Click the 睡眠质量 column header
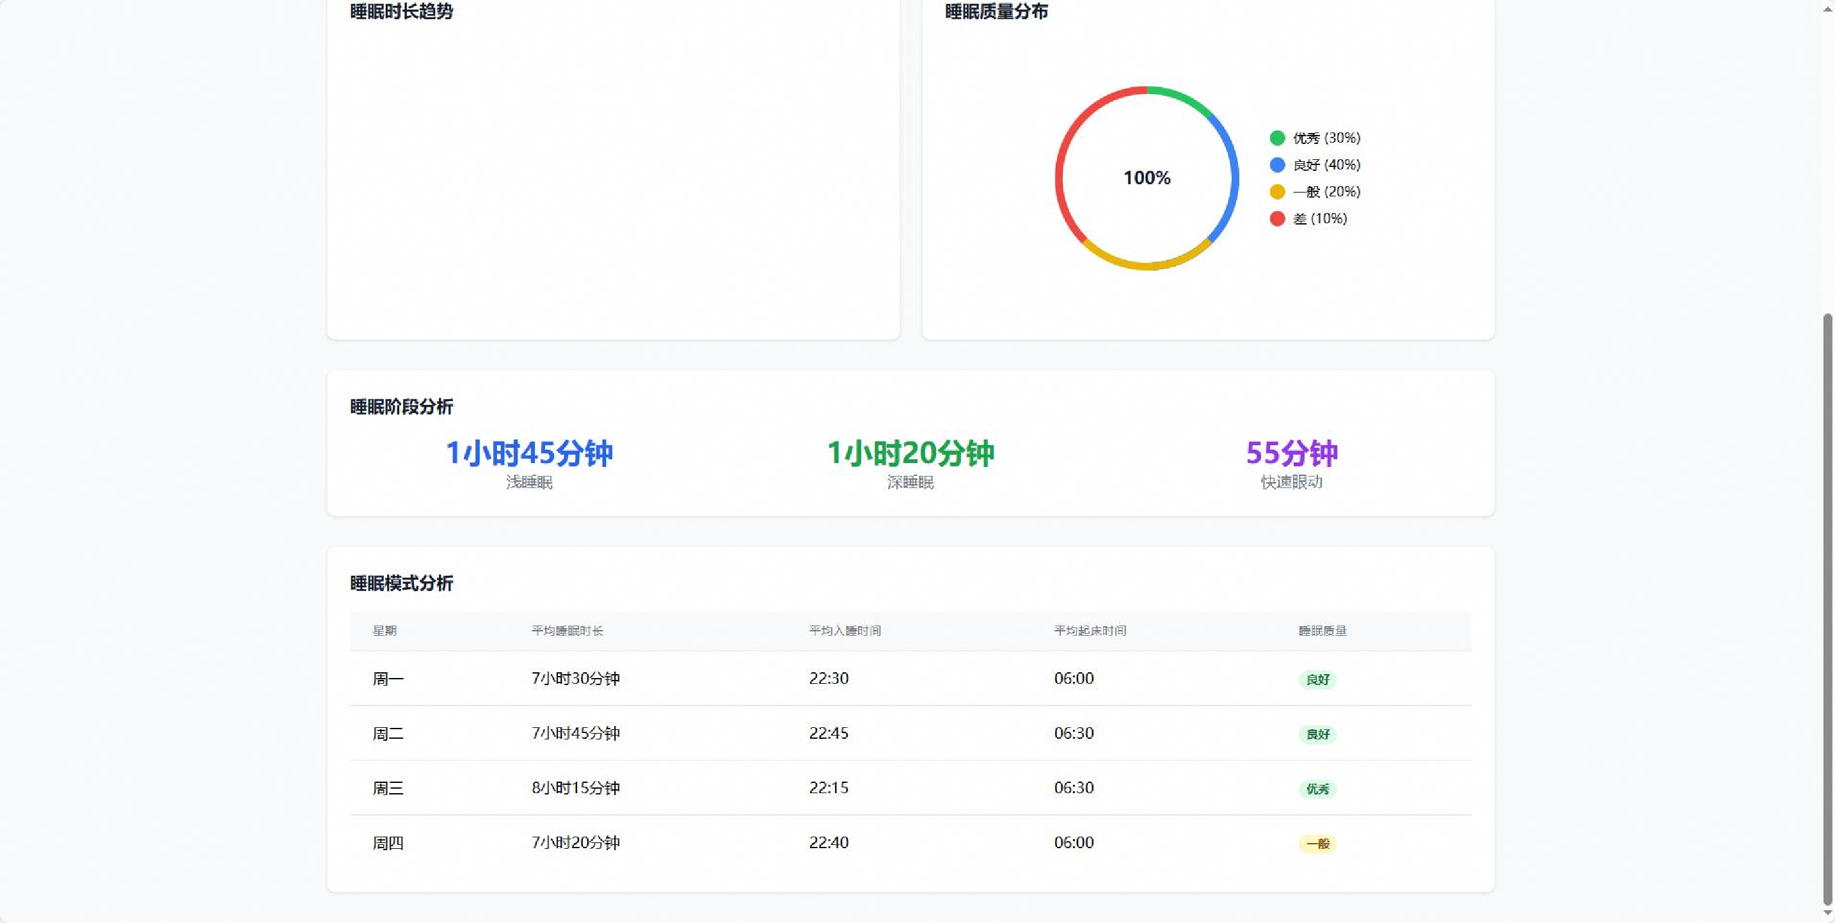This screenshot has height=923, width=1835. pyautogui.click(x=1322, y=631)
